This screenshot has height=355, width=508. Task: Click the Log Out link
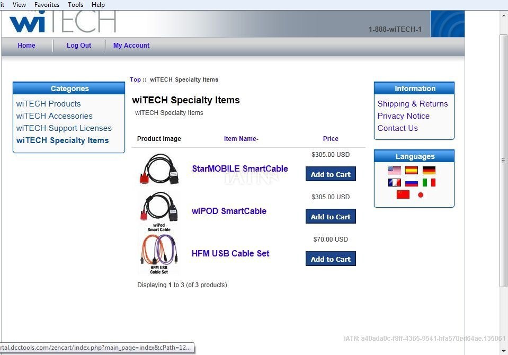[79, 46]
